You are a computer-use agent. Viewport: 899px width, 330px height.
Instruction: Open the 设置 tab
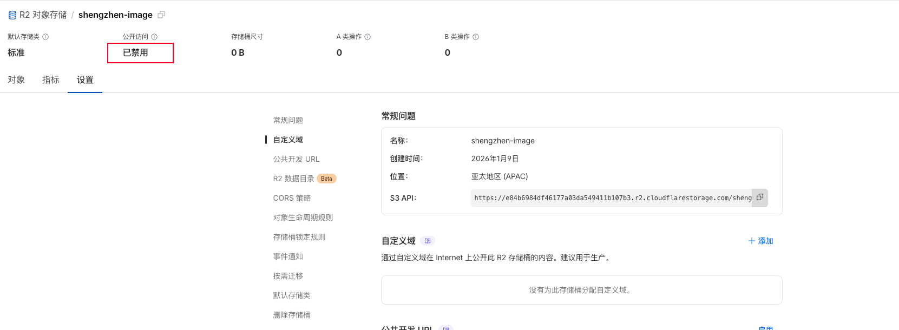click(85, 80)
